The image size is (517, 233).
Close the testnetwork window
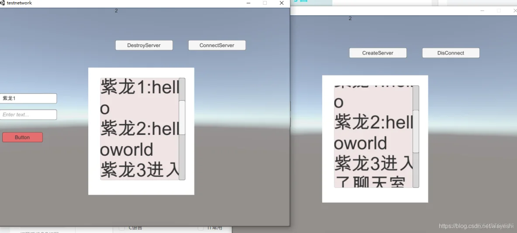282,3
